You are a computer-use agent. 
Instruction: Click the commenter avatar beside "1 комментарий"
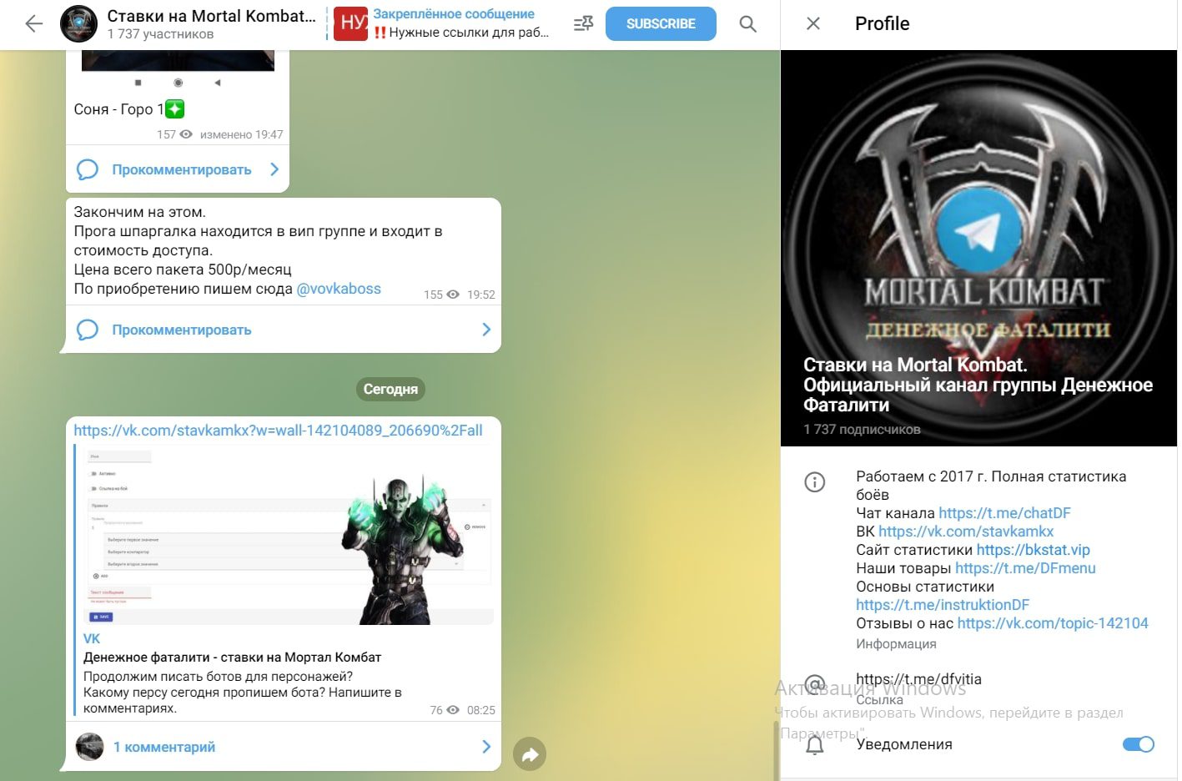[x=89, y=747]
